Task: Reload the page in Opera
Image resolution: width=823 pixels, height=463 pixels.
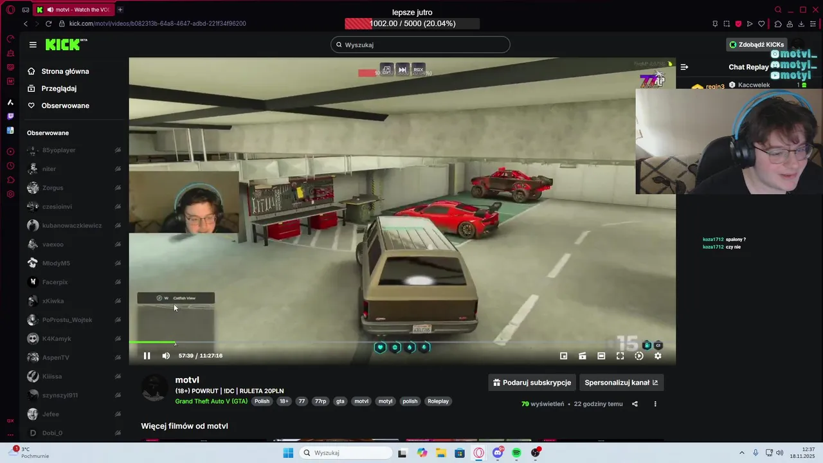Action: point(48,23)
